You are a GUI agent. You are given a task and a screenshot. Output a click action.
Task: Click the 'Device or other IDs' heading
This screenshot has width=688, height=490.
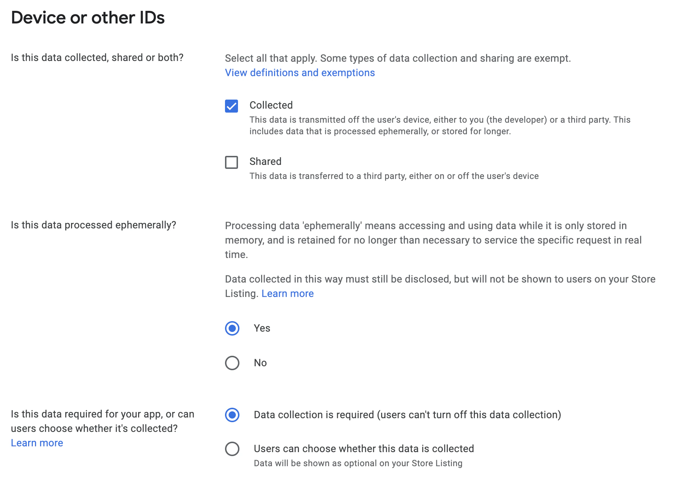click(x=88, y=18)
